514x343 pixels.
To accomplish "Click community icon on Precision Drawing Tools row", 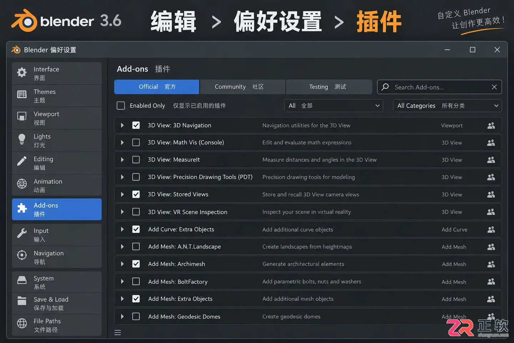I will pyautogui.click(x=491, y=177).
